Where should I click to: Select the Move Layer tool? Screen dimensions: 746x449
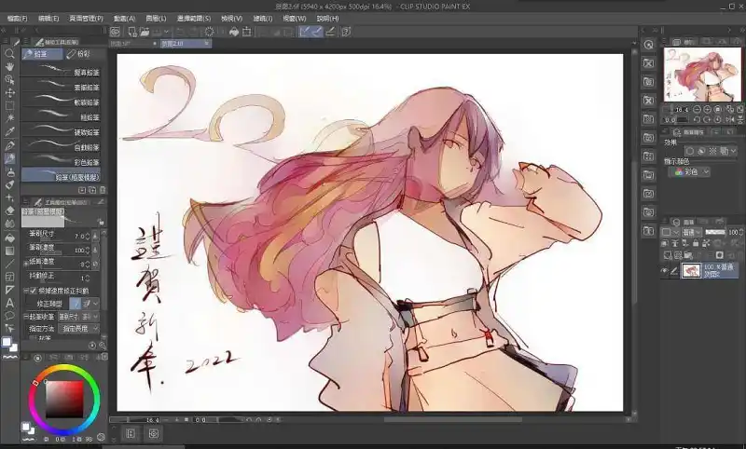(9, 92)
